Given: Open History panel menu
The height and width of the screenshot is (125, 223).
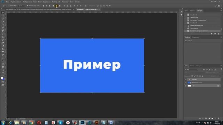Looking at the screenshot, I should pyautogui.click(x=221, y=11).
